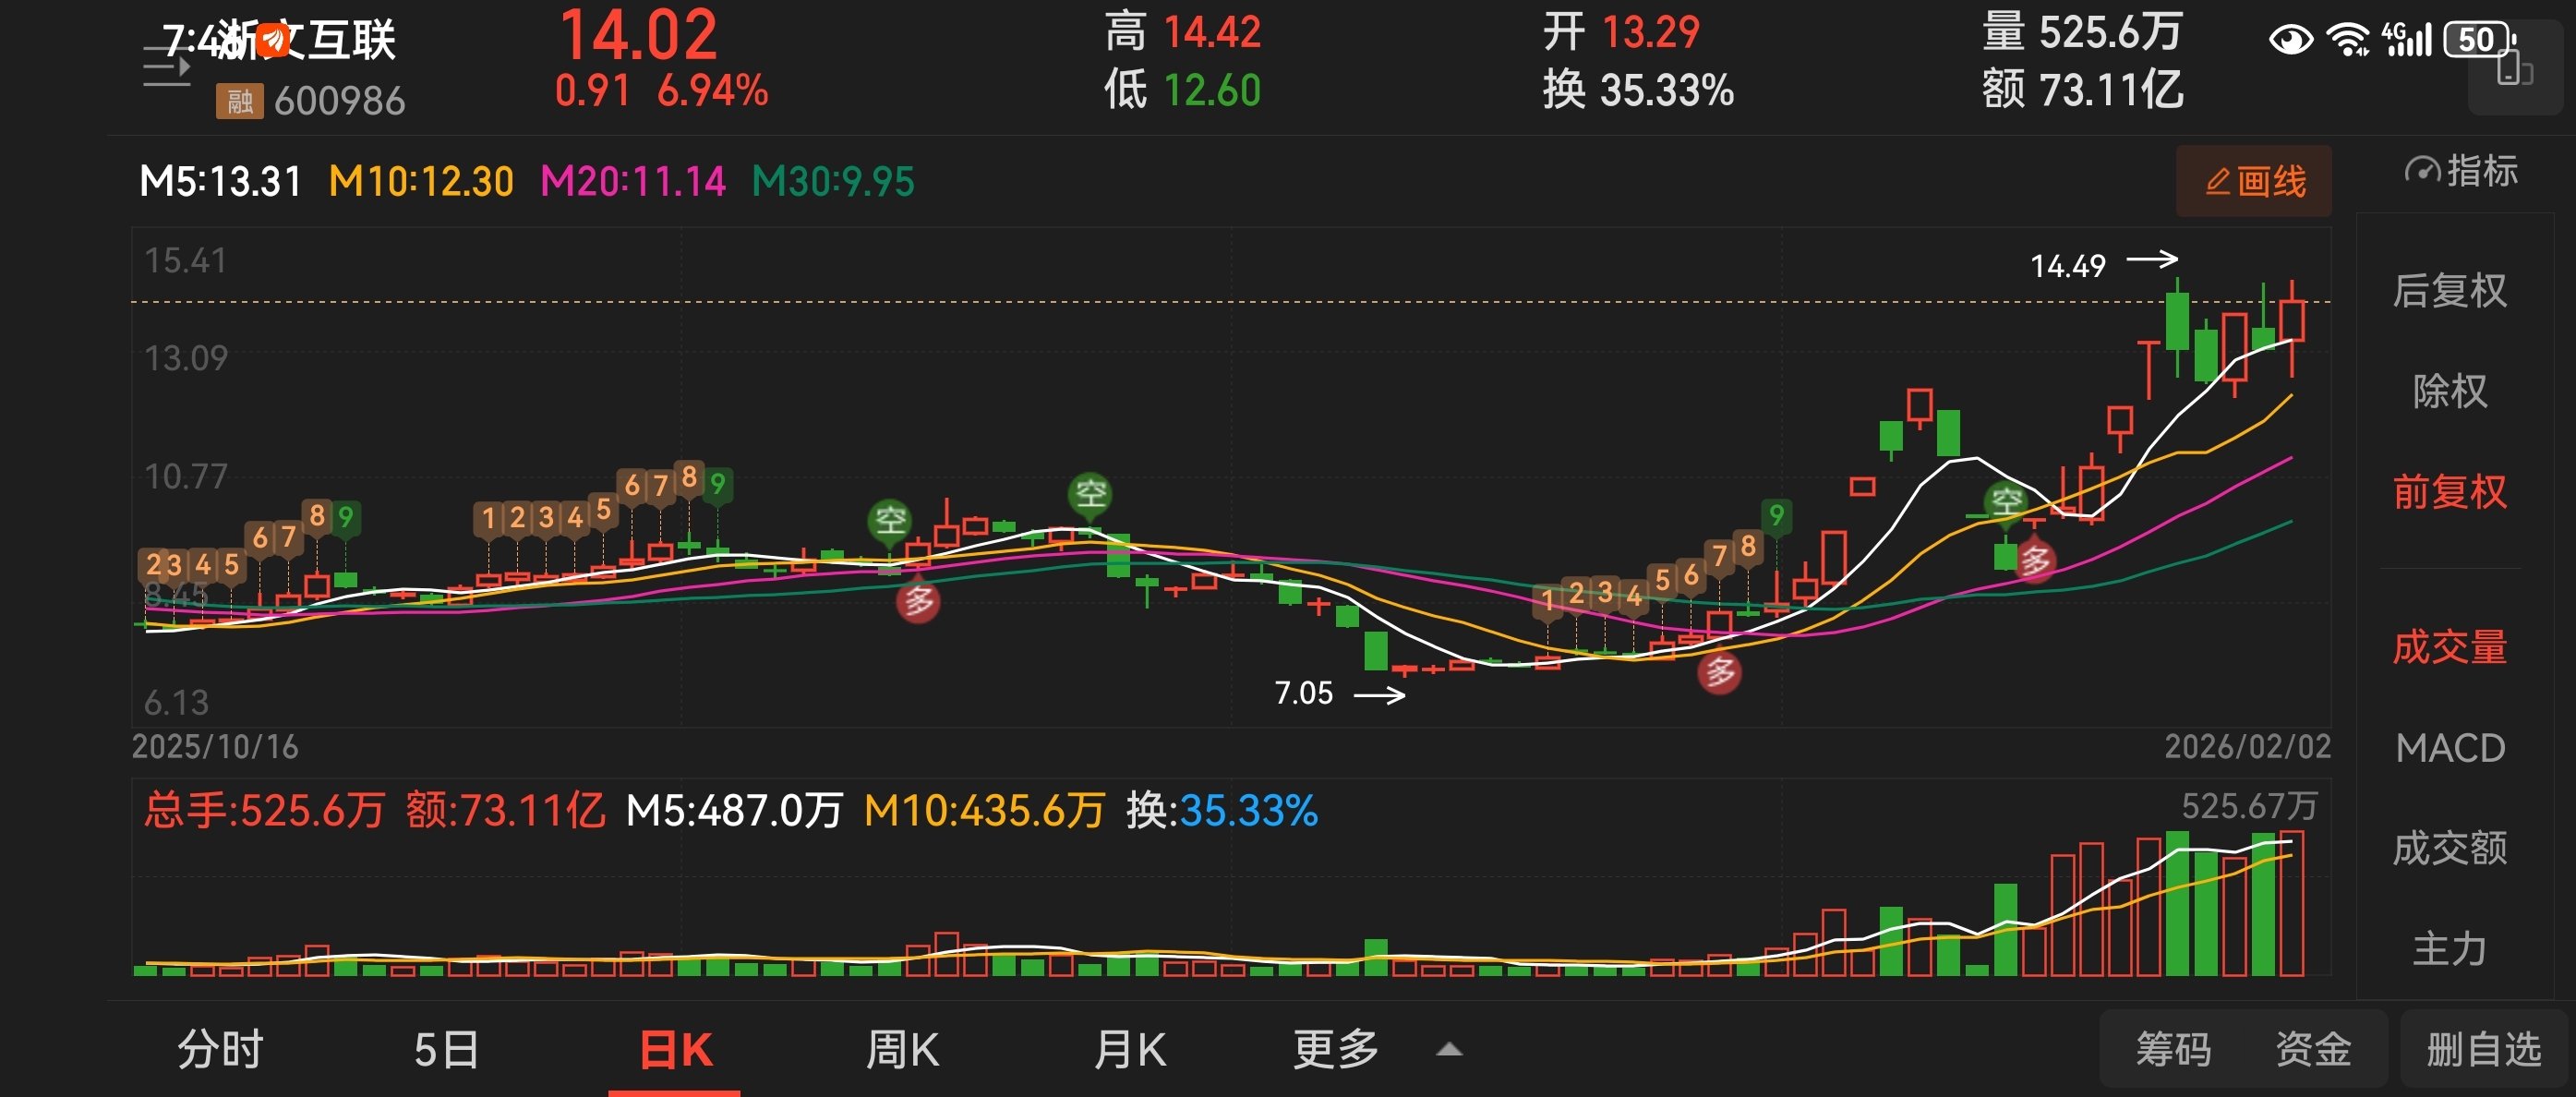Select 前复权 adjustment option
The height and width of the screenshot is (1097, 2576).
click(x=2449, y=492)
